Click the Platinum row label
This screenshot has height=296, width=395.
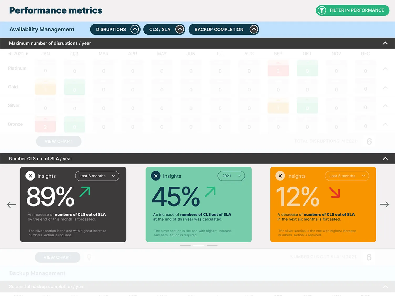click(x=17, y=68)
